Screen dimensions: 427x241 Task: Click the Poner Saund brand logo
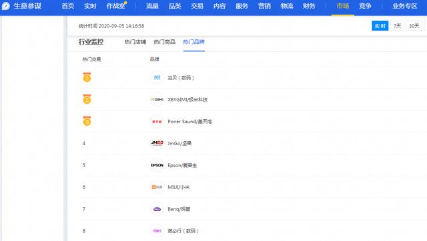[157, 121]
